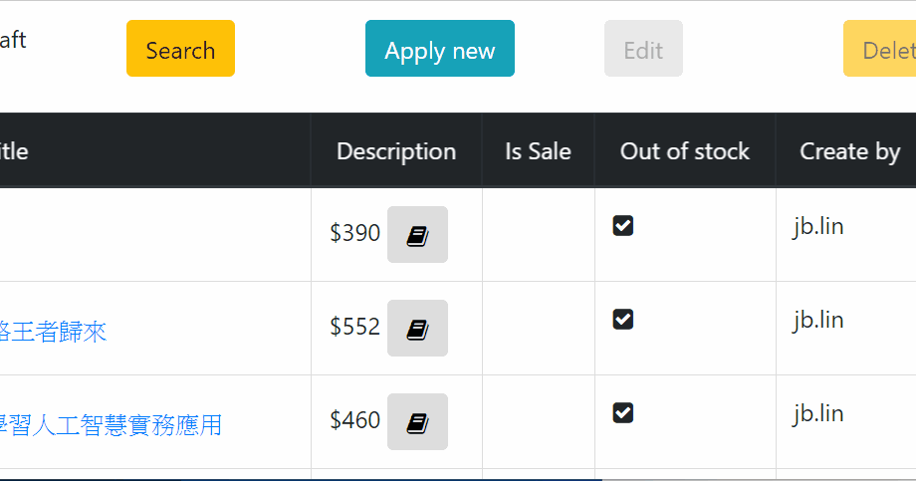The height and width of the screenshot is (481, 916).
Task: Click the yellow Search button
Action: [x=180, y=49]
